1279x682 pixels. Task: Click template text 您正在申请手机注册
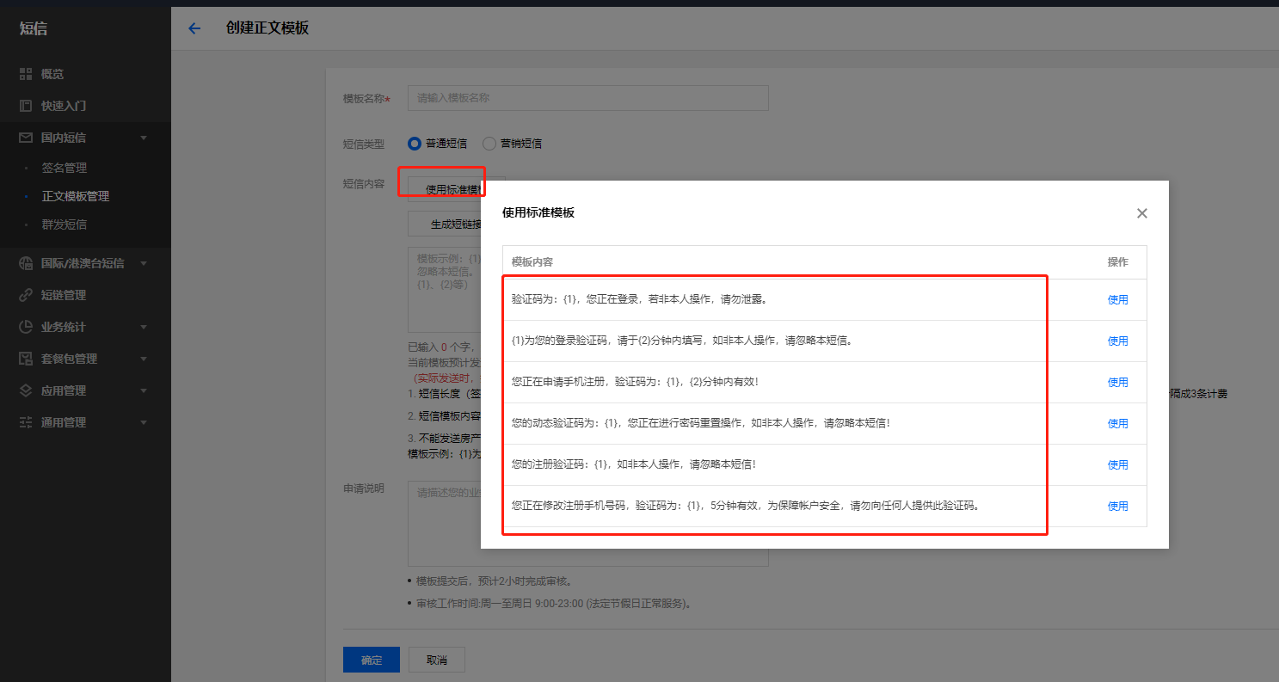(x=636, y=383)
